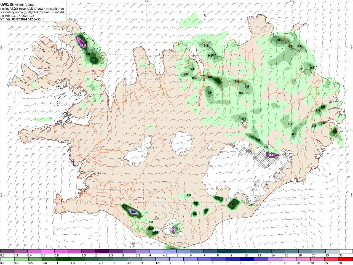
Task: Click the 'UWC/IG: Vindur (10m)' title text
Action: [x=17, y=5]
